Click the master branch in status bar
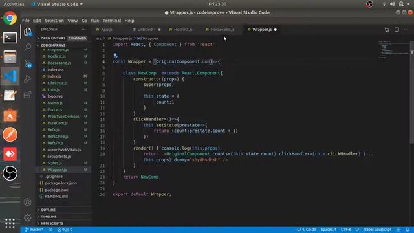 [x=34, y=230]
